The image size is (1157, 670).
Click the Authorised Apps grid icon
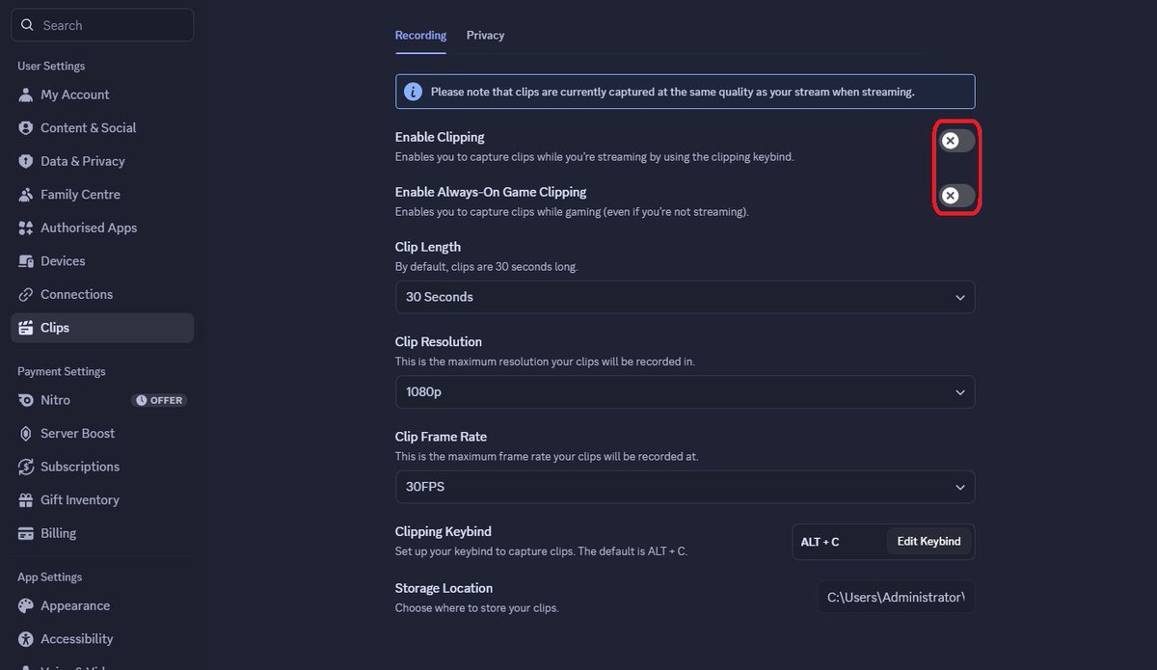point(26,228)
